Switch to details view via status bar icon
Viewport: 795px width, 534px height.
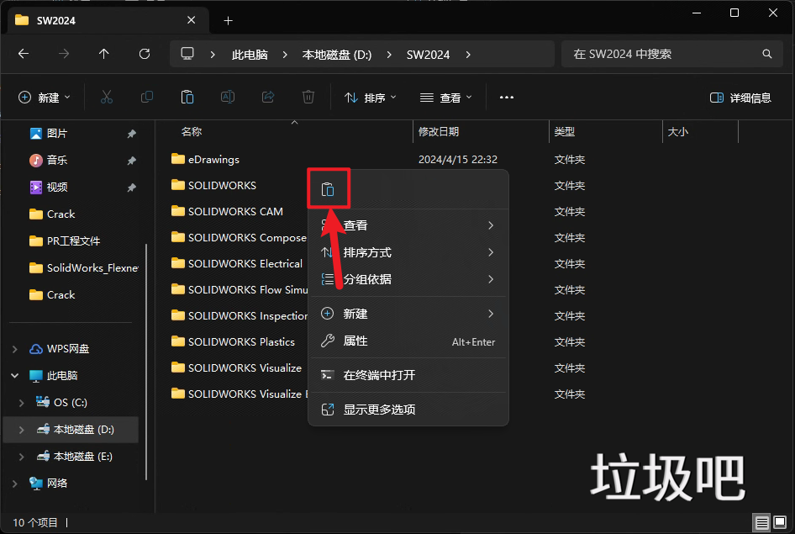tap(761, 522)
